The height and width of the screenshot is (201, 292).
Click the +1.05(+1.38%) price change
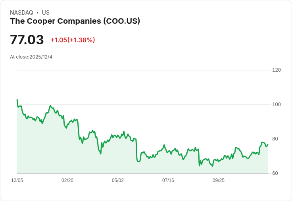tap(73, 40)
